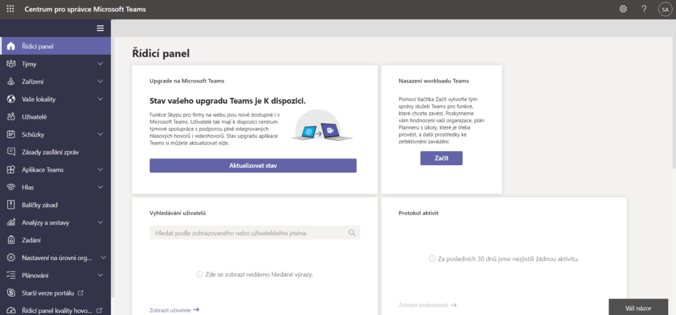Click the Zadání lock icon
The height and width of the screenshot is (315, 676).
(x=11, y=240)
